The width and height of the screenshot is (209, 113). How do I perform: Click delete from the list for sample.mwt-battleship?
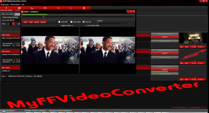[165, 50]
